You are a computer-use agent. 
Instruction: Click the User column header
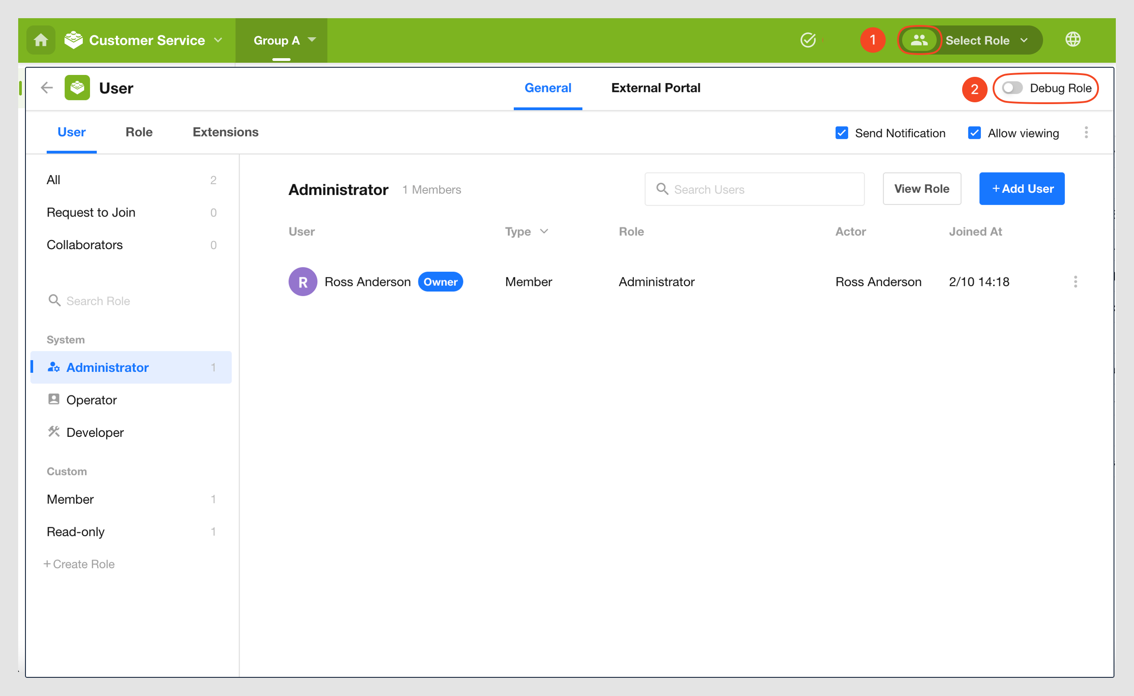[x=301, y=231]
